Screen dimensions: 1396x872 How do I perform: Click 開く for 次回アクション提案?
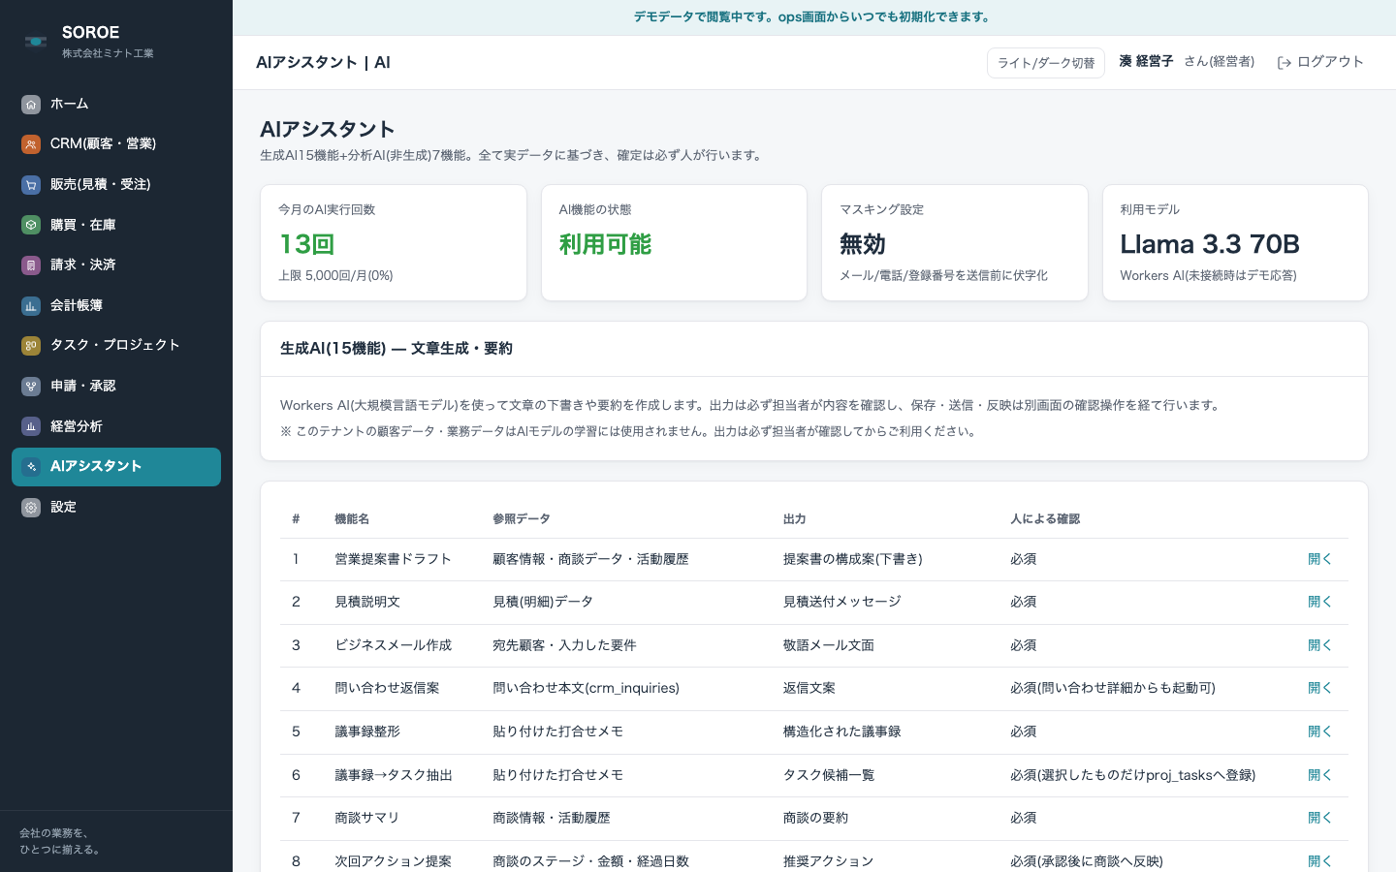1319,861
